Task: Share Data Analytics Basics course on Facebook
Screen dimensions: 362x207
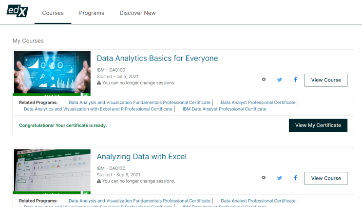Action: click(295, 80)
